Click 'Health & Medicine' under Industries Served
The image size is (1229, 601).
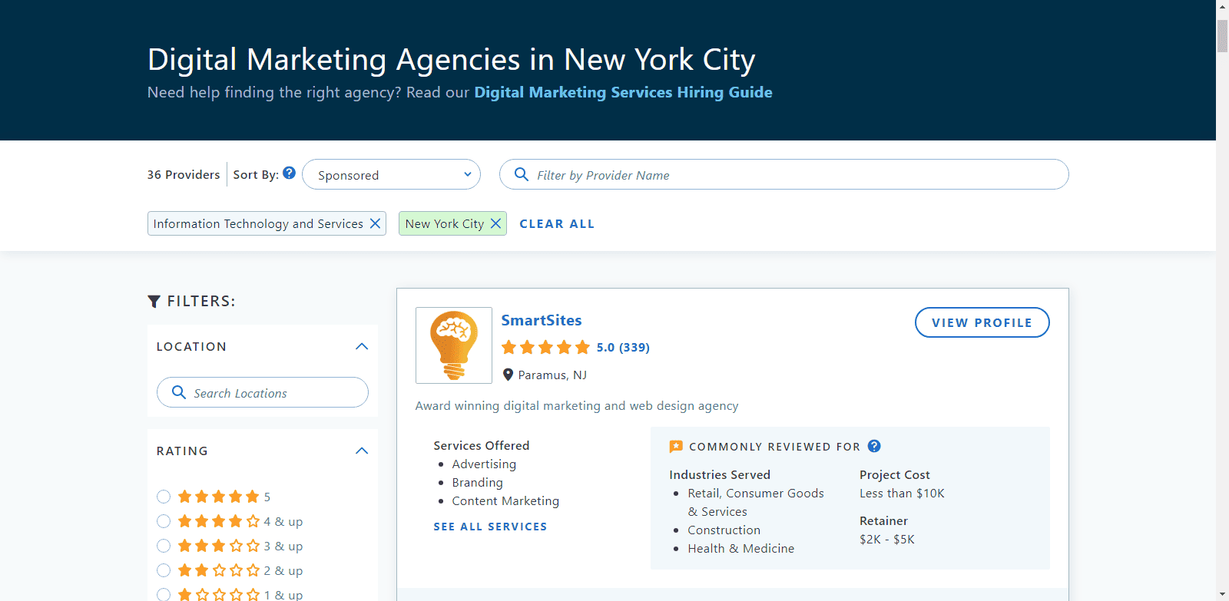point(741,548)
